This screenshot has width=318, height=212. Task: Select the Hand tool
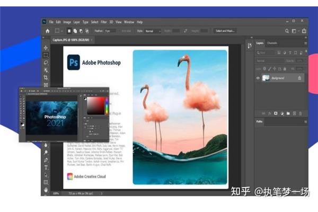46,190
